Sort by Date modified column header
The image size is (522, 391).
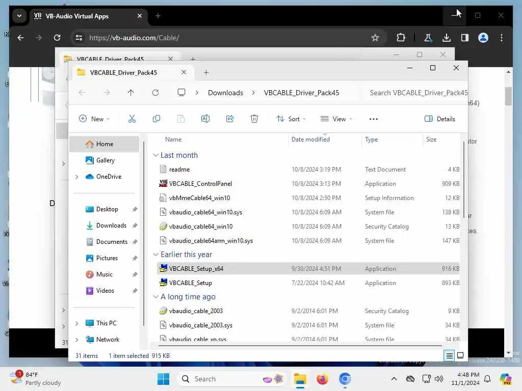click(x=310, y=139)
